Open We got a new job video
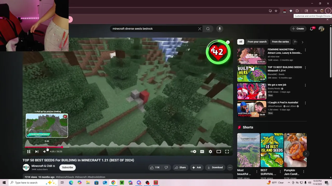The image size is (332, 186). [252, 91]
